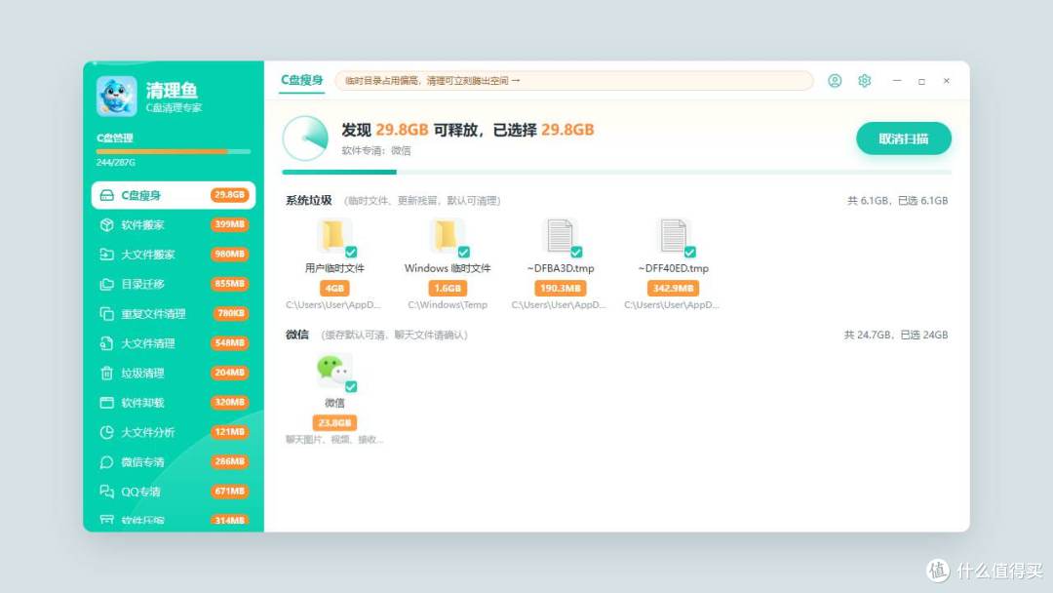The width and height of the screenshot is (1053, 593).
Task: Click the 980MB badge beside 大文件搬家
Action: click(230, 254)
